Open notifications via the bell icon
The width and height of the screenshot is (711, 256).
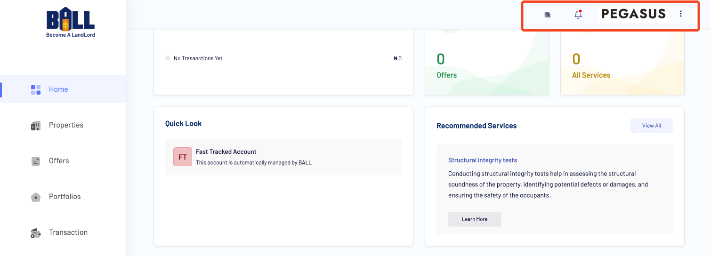coord(578,15)
